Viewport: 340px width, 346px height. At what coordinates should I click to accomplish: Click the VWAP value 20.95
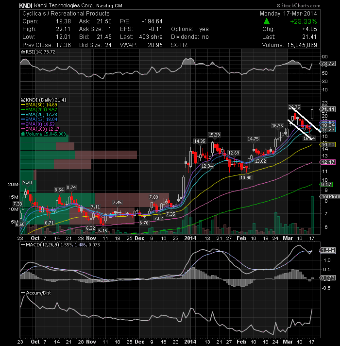(x=155, y=45)
